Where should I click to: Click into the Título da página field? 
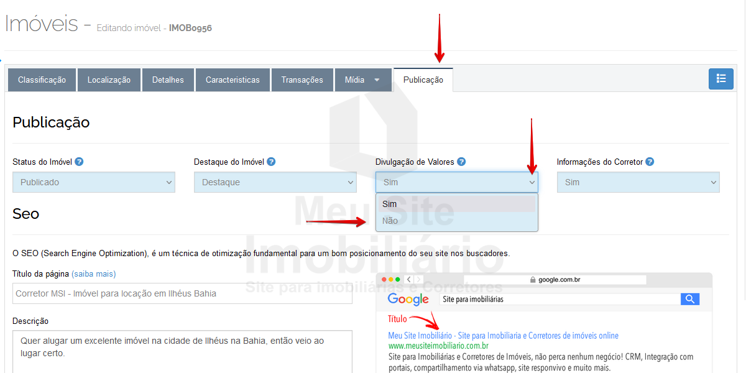point(182,293)
